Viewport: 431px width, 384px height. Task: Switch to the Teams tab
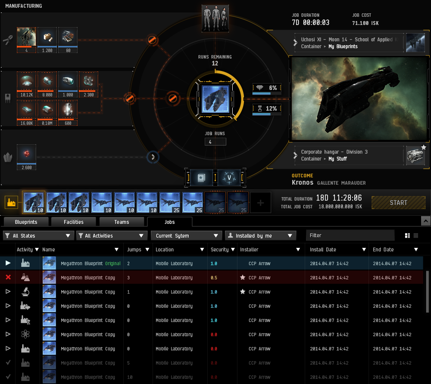coord(122,222)
